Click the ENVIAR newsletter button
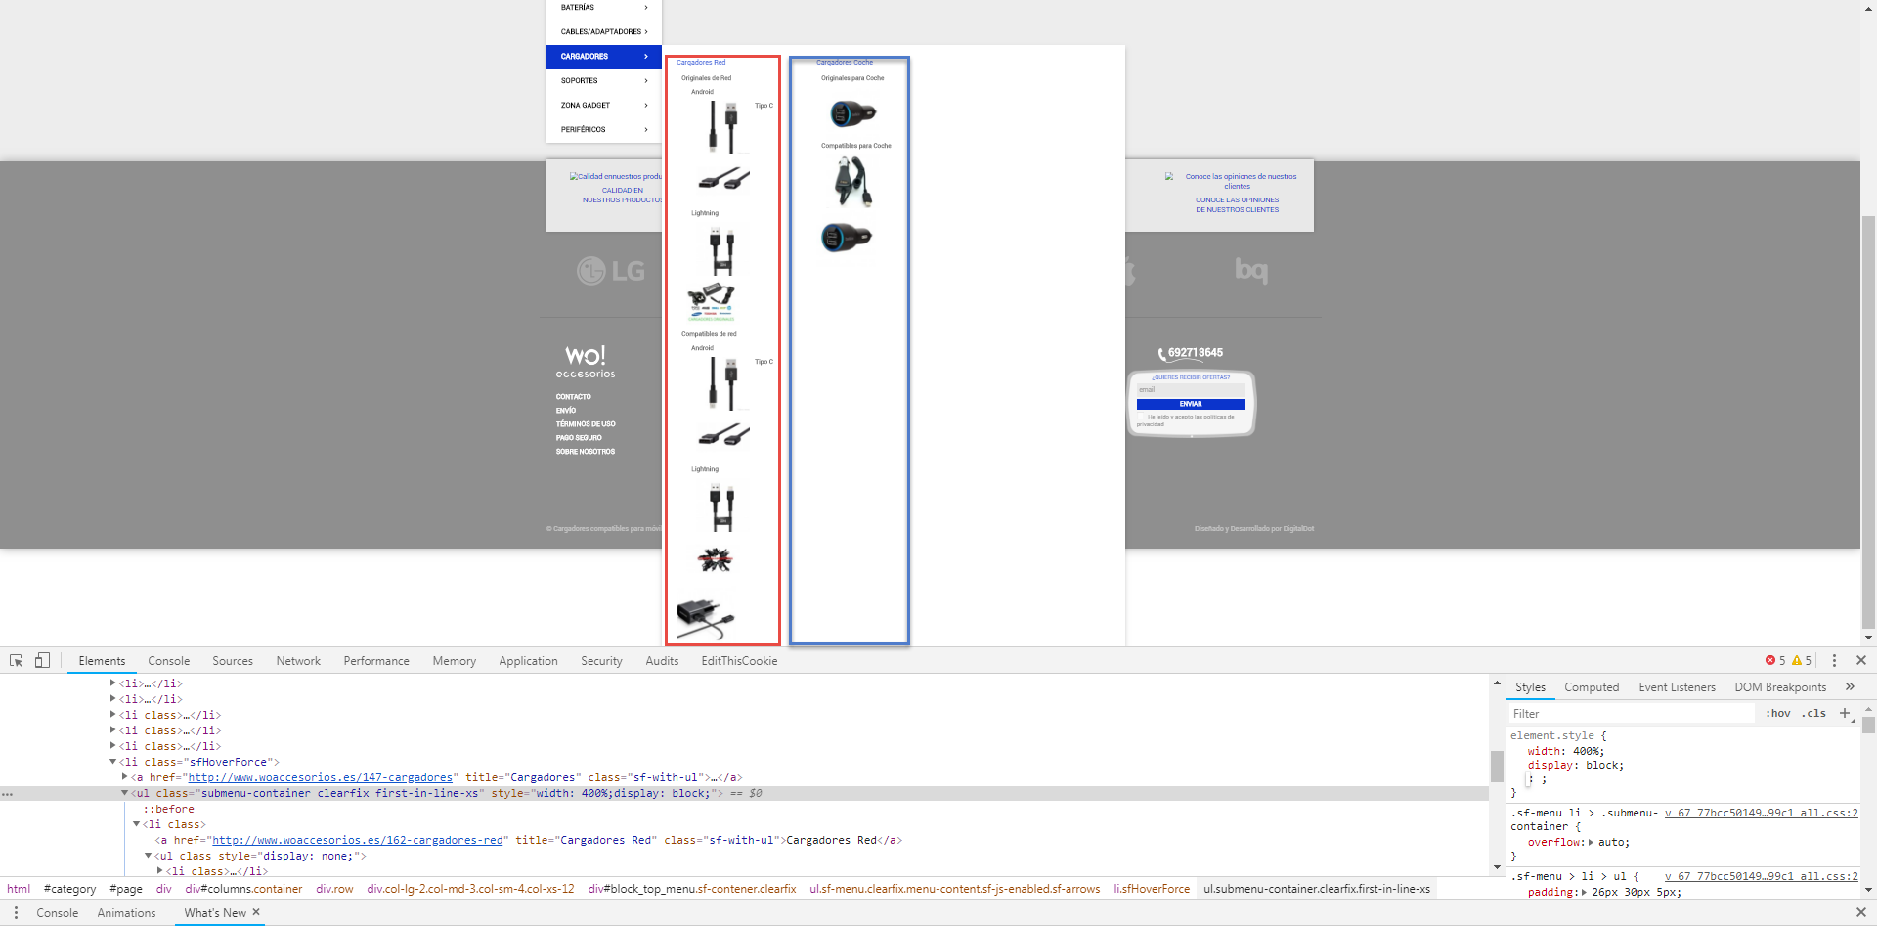This screenshot has width=1877, height=926. (1191, 404)
